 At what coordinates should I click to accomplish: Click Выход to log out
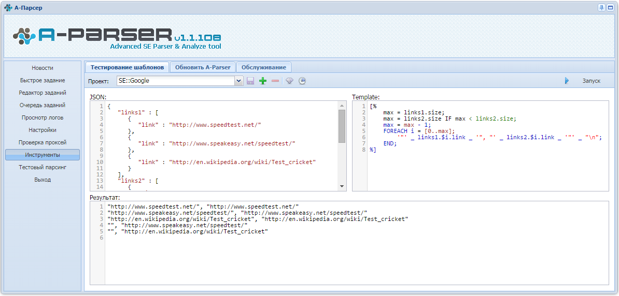[42, 180]
